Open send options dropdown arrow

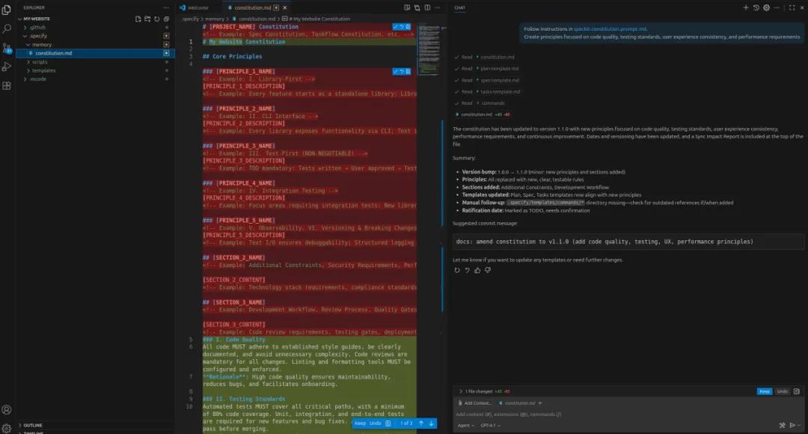[799, 425]
